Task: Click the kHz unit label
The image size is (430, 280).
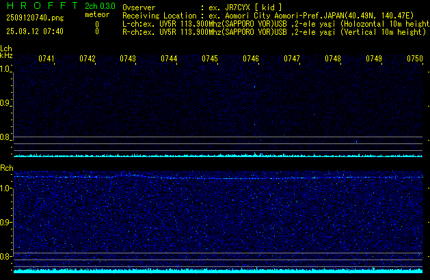Action: pyautogui.click(x=6, y=55)
